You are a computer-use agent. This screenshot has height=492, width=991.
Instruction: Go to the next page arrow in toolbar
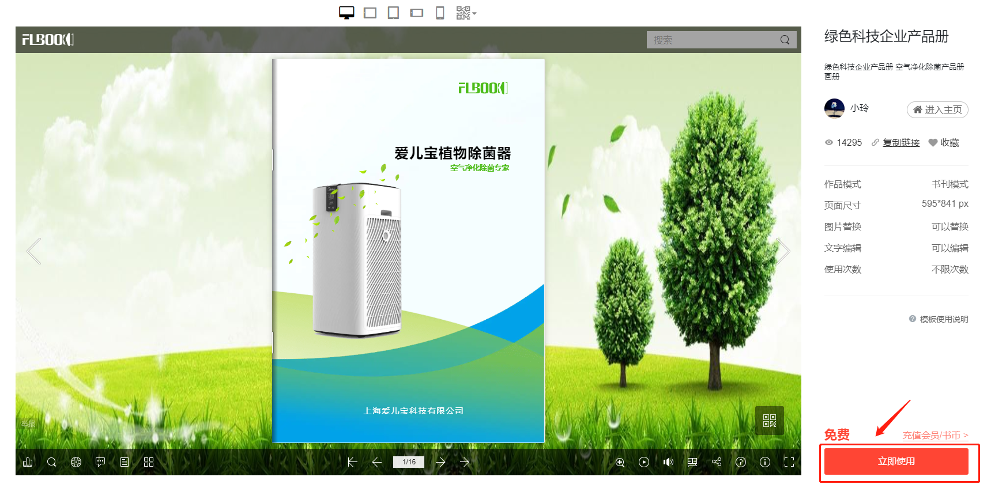(440, 462)
